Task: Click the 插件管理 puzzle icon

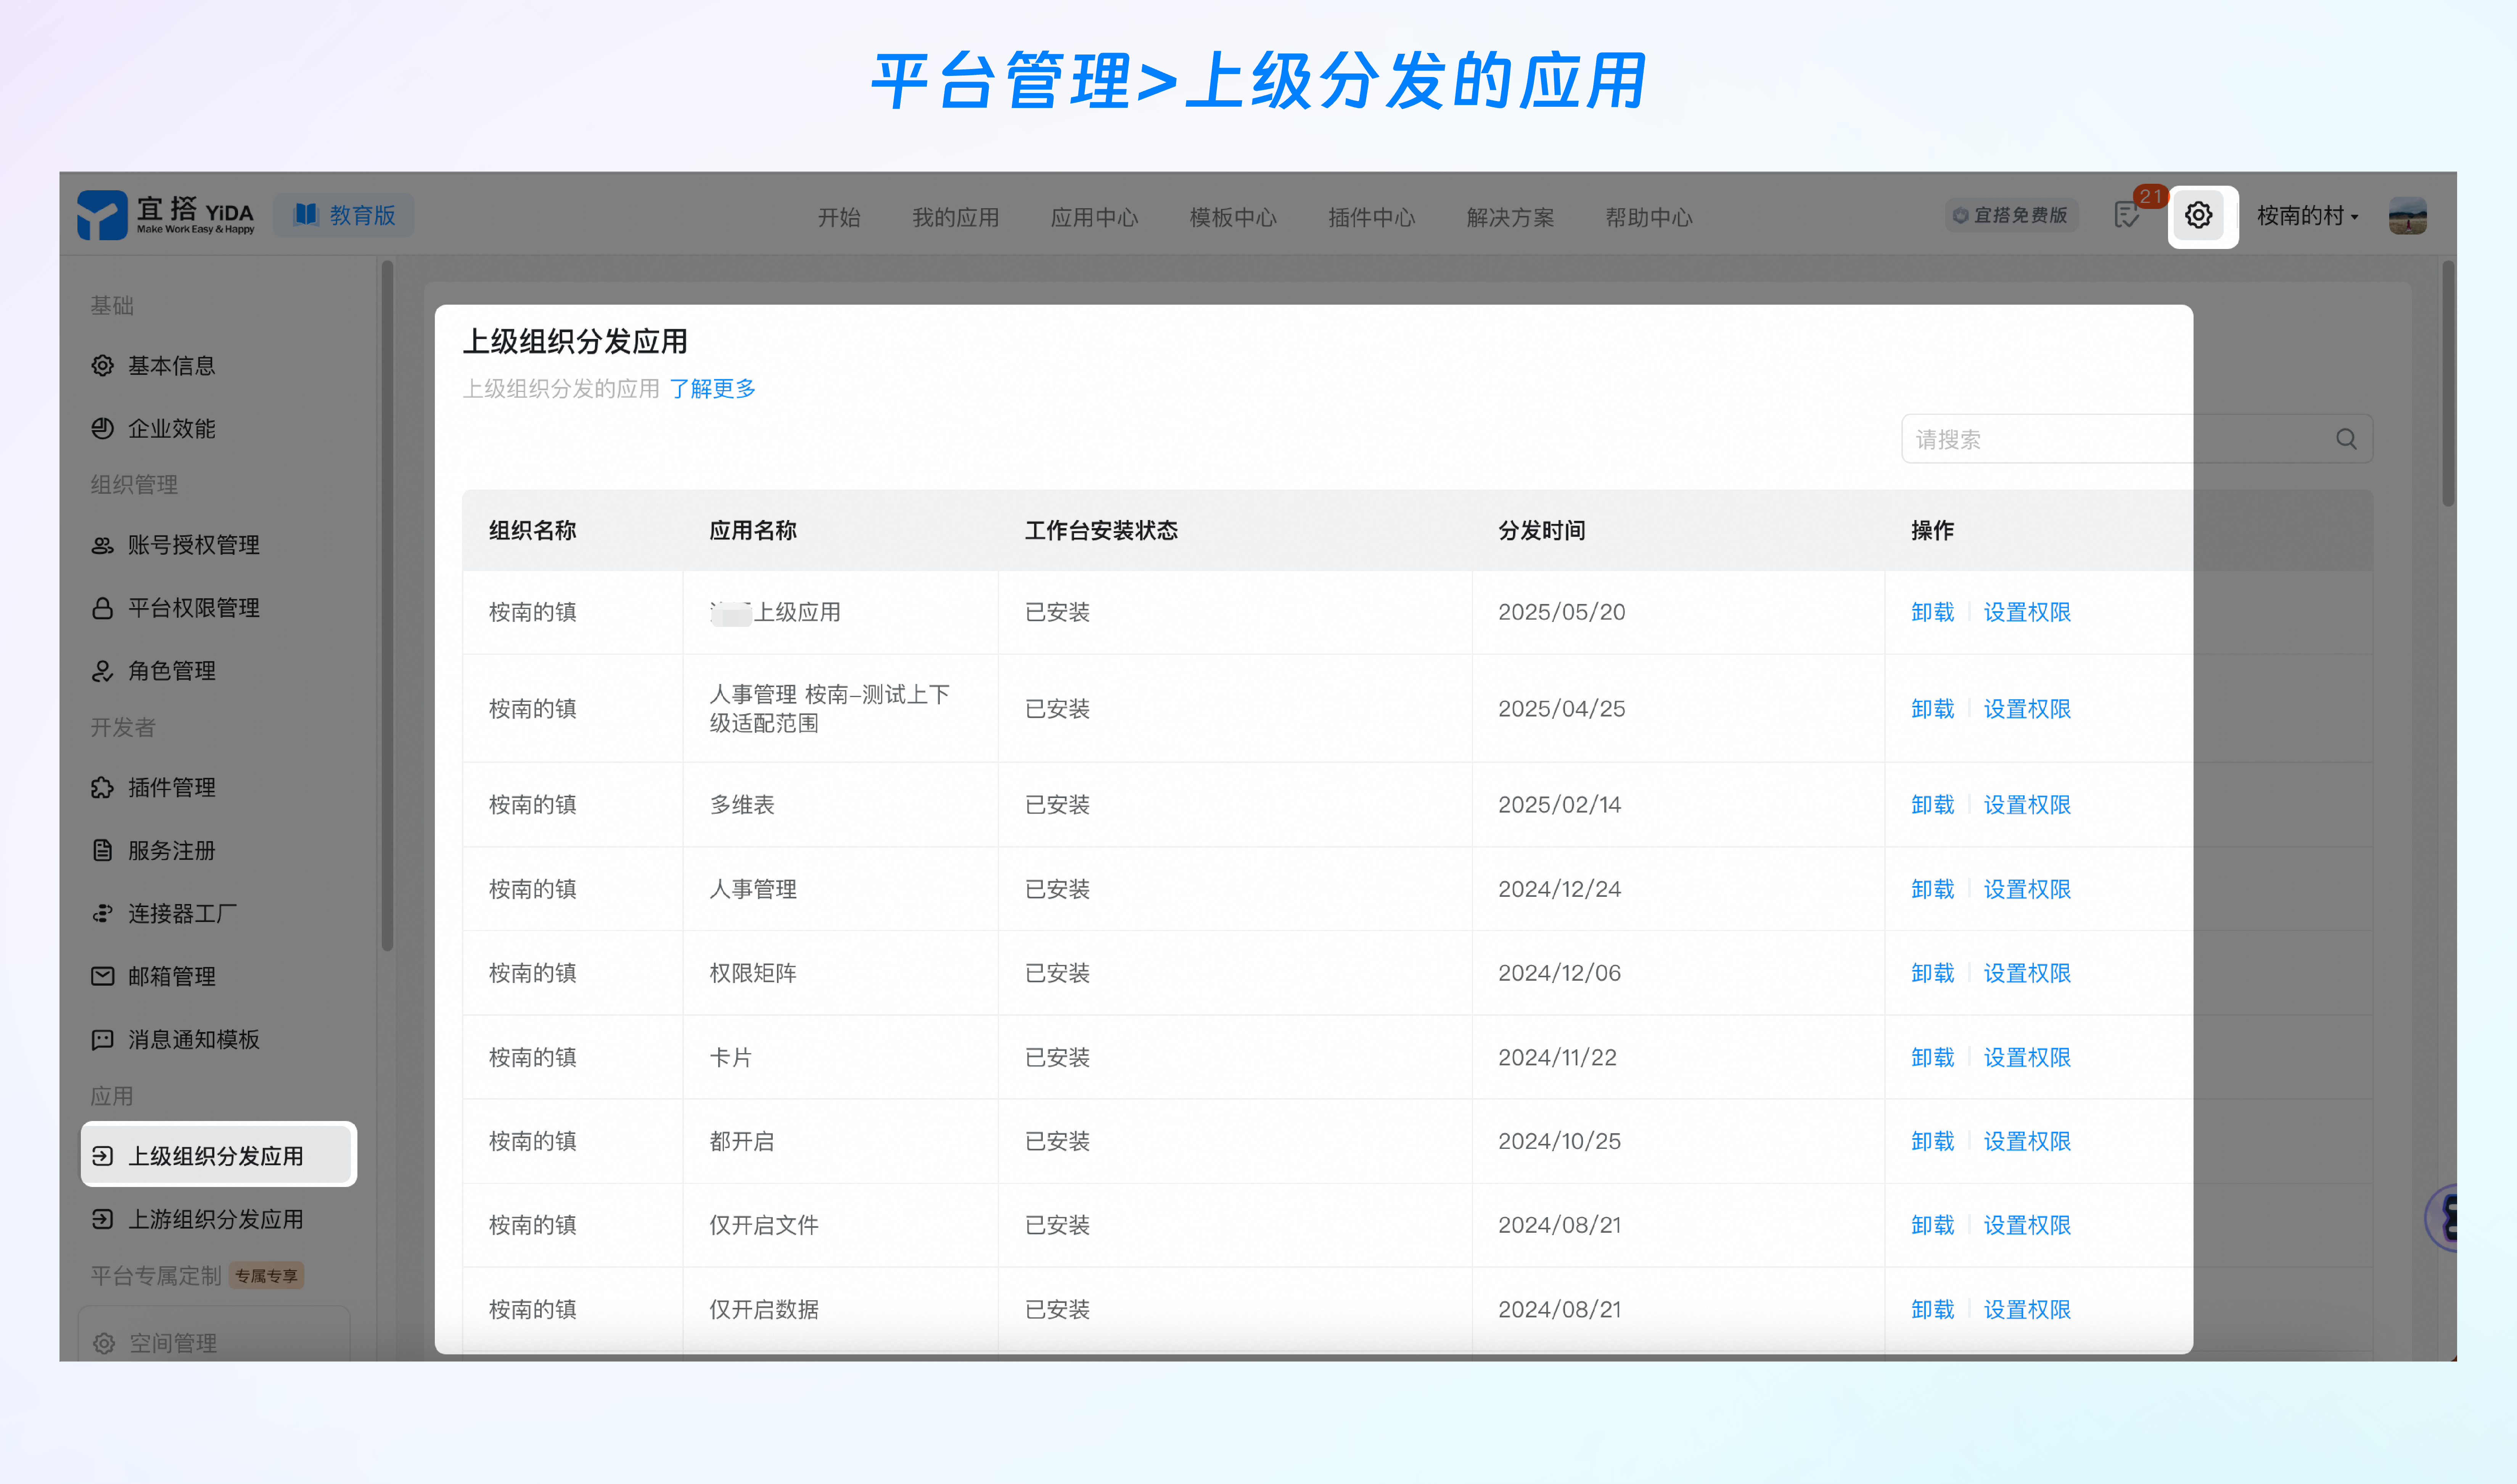Action: [102, 788]
